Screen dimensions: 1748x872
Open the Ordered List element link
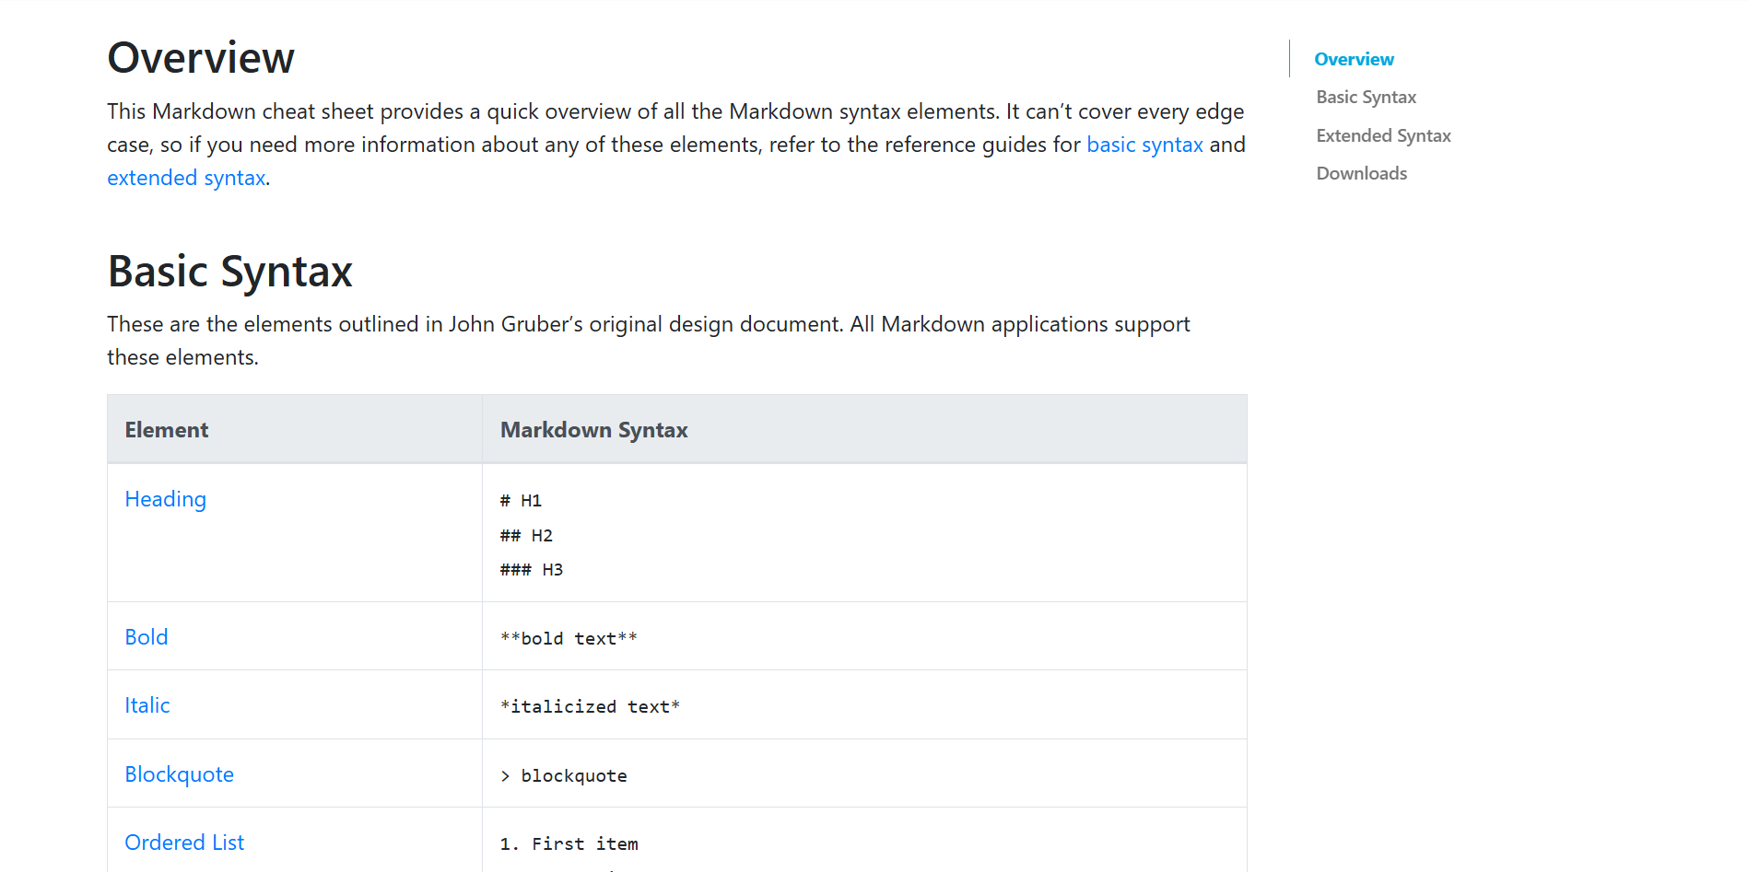click(184, 843)
